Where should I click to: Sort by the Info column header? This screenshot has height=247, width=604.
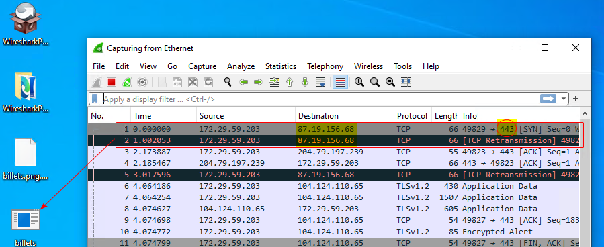pyautogui.click(x=519, y=116)
